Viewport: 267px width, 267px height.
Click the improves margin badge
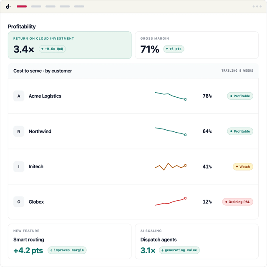(x=67, y=250)
